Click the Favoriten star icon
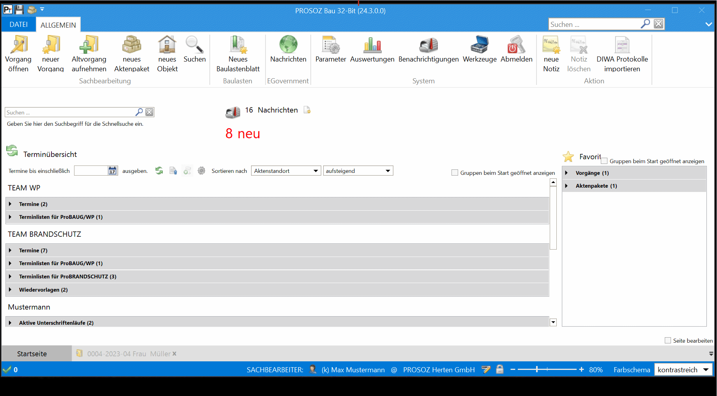The width and height of the screenshot is (717, 396). (568, 157)
